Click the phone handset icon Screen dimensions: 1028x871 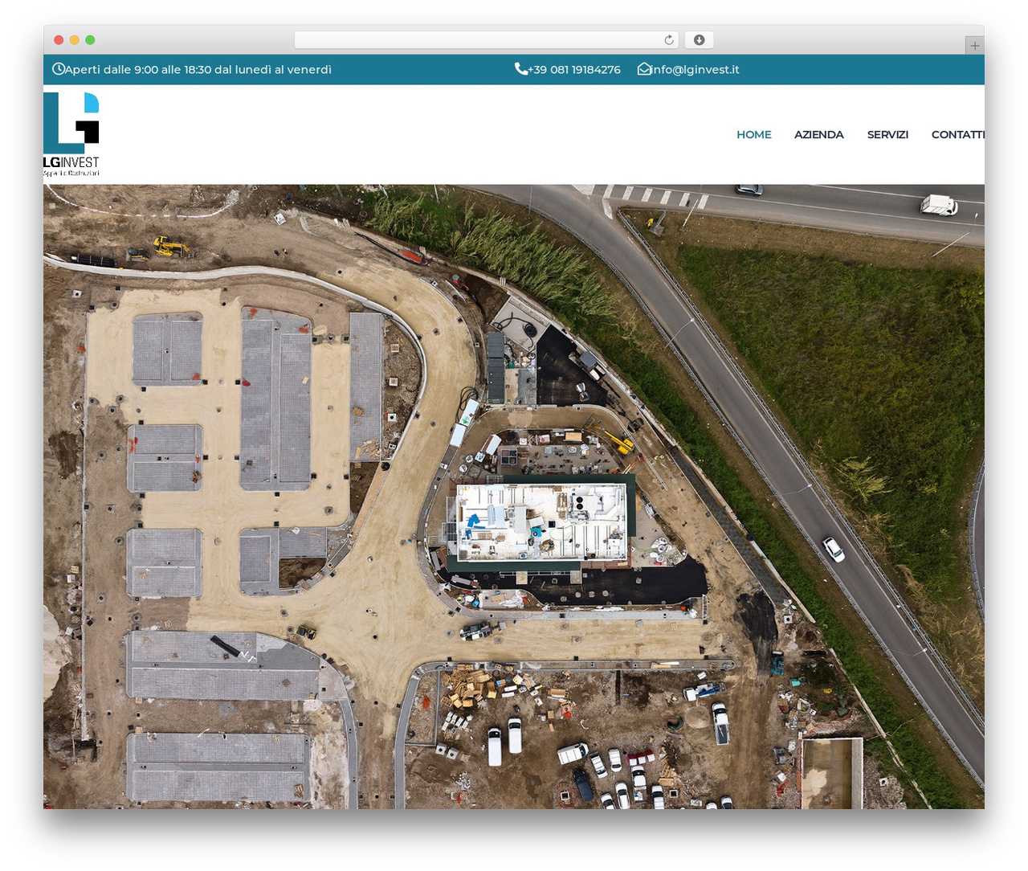[x=521, y=69]
